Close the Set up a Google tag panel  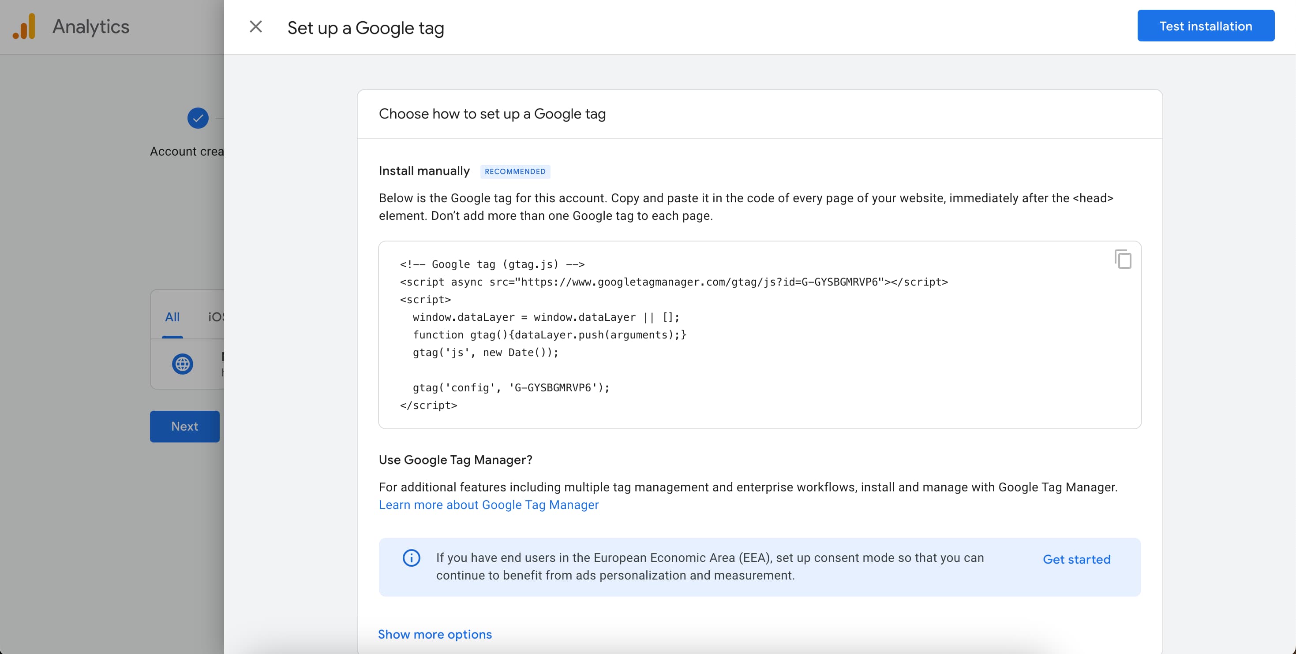pos(255,26)
